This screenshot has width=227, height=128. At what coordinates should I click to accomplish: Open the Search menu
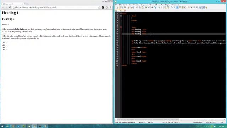click(x=125, y=5)
